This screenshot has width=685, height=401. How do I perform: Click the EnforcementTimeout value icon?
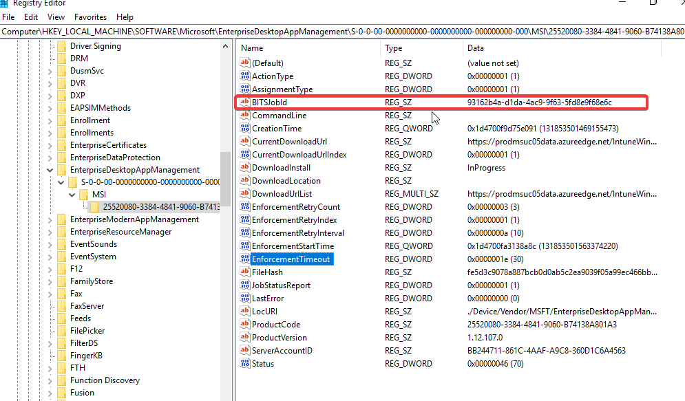click(244, 259)
